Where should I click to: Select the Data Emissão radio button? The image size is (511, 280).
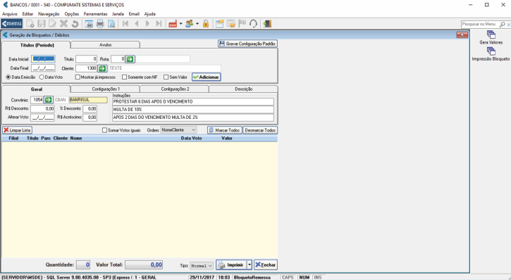coord(8,77)
